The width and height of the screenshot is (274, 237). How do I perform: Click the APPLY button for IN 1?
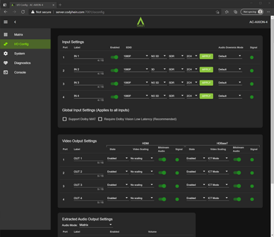(206, 56)
